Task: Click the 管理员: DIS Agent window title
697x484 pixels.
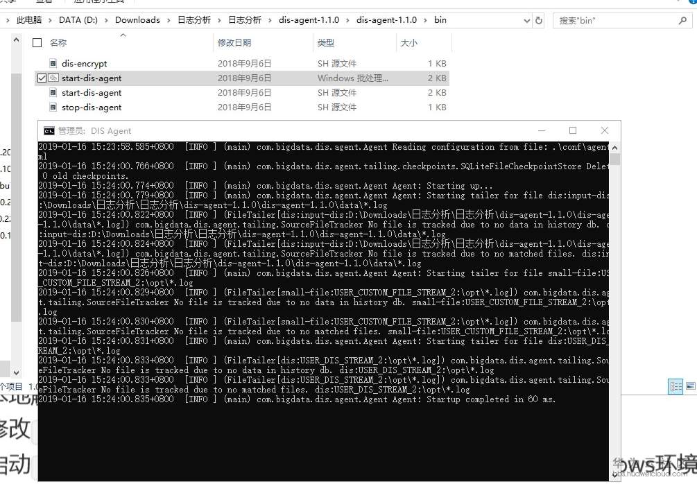Action: point(95,130)
